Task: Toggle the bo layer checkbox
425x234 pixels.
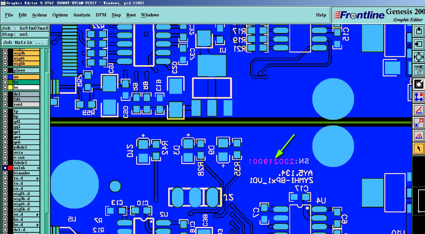Action: pyautogui.click(x=5, y=87)
